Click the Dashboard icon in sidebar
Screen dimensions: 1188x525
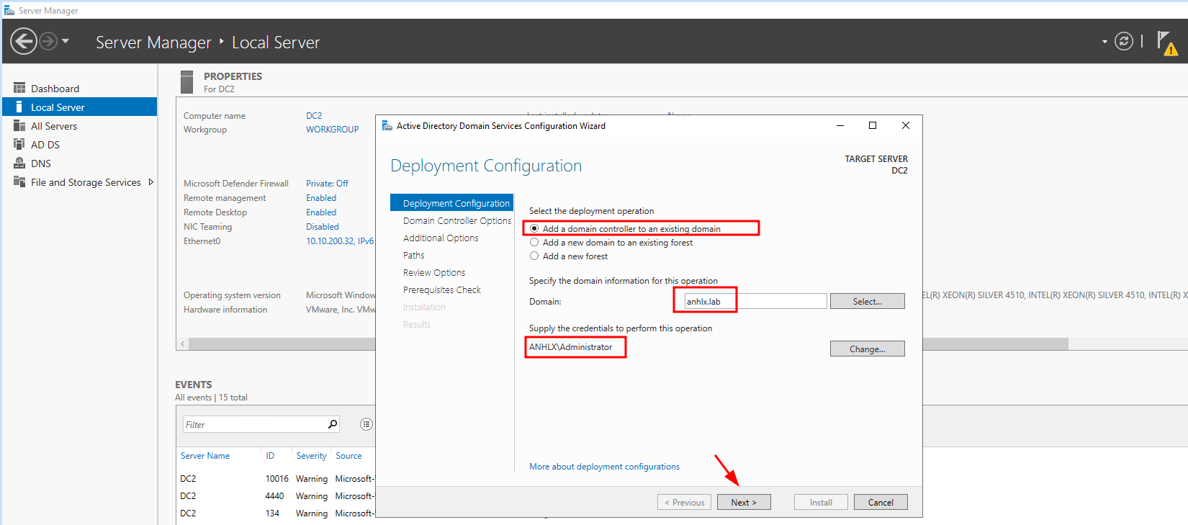[19, 89]
